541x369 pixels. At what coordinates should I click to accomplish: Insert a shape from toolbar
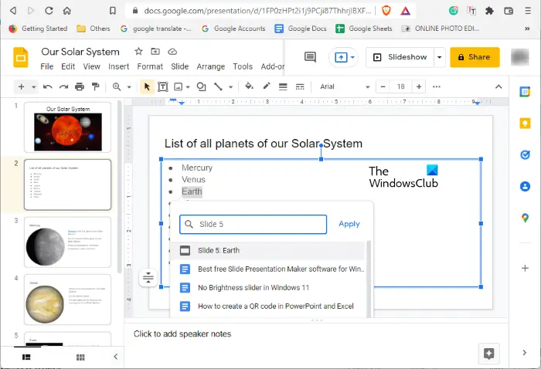pyautogui.click(x=201, y=86)
